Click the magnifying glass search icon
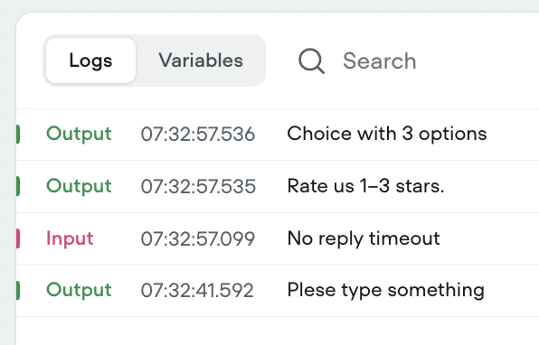 click(x=311, y=61)
